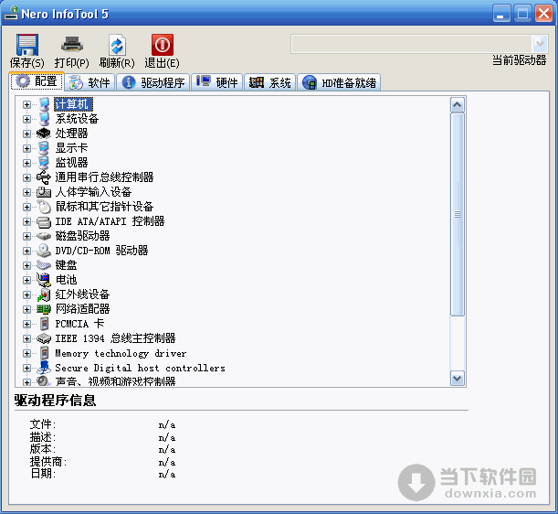Screen dimensions: 558x514
Task: Expand the 通用串行总线控制器 node
Action: click(26, 177)
